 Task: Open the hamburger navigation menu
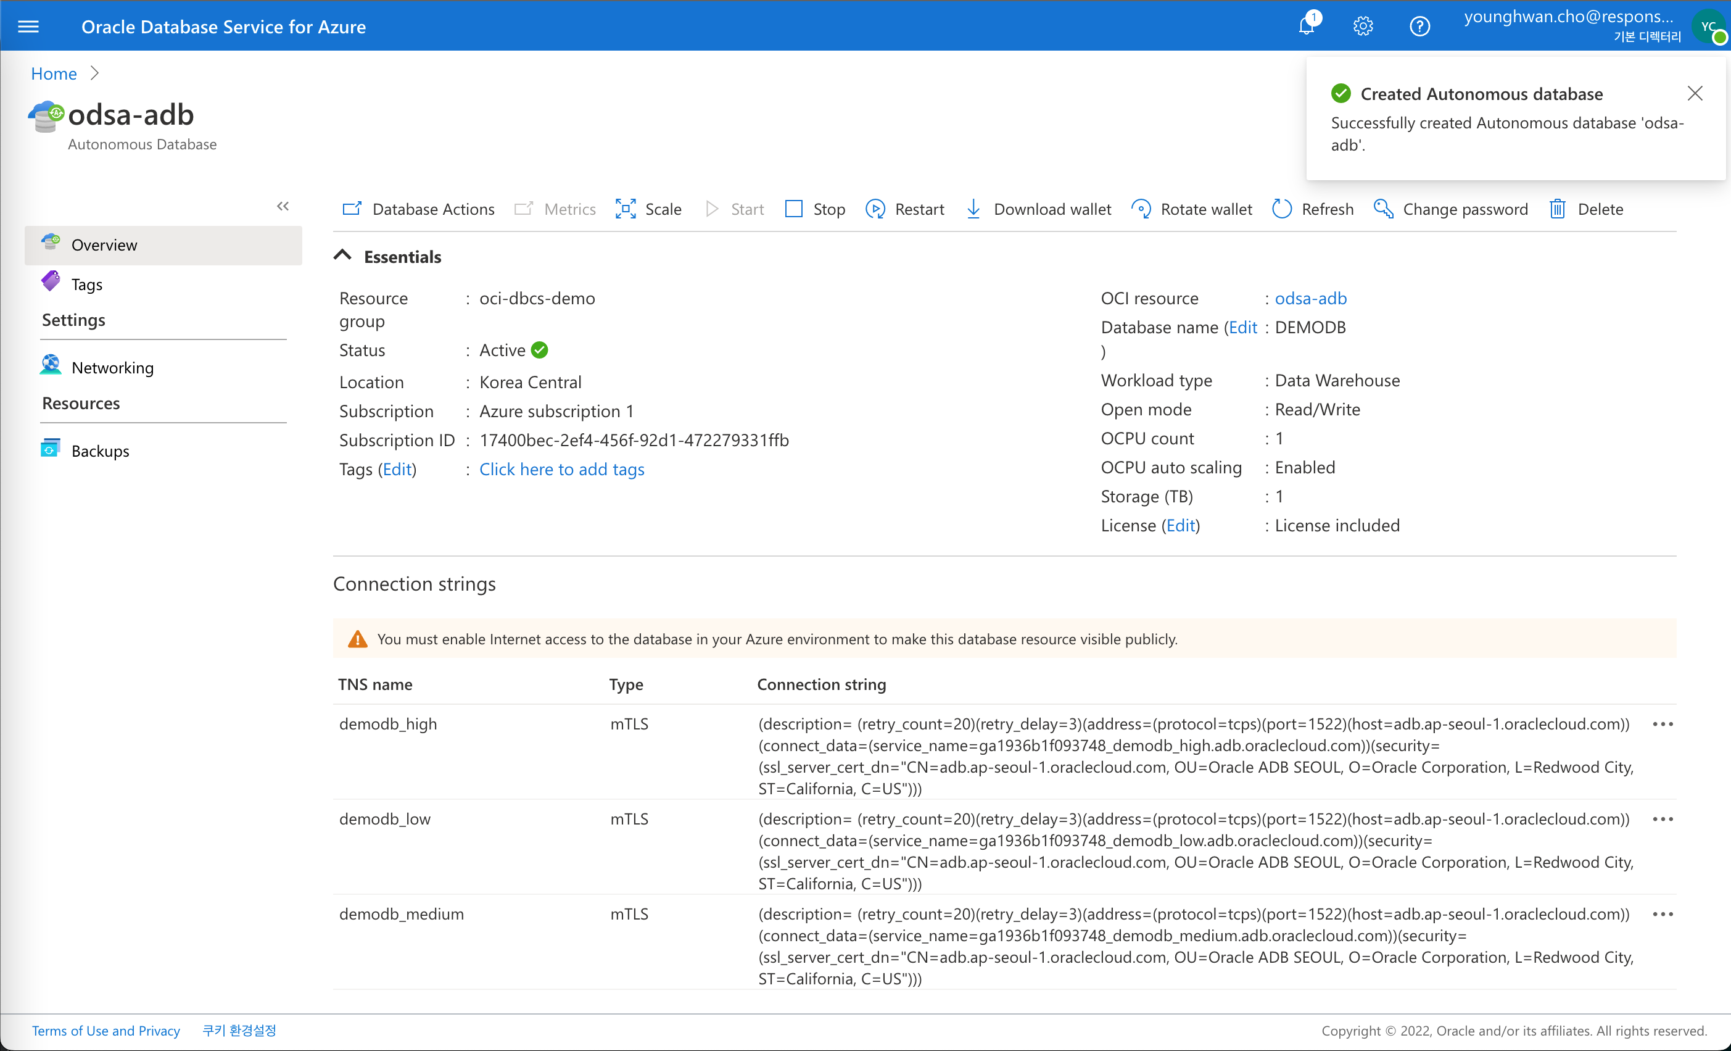28,27
